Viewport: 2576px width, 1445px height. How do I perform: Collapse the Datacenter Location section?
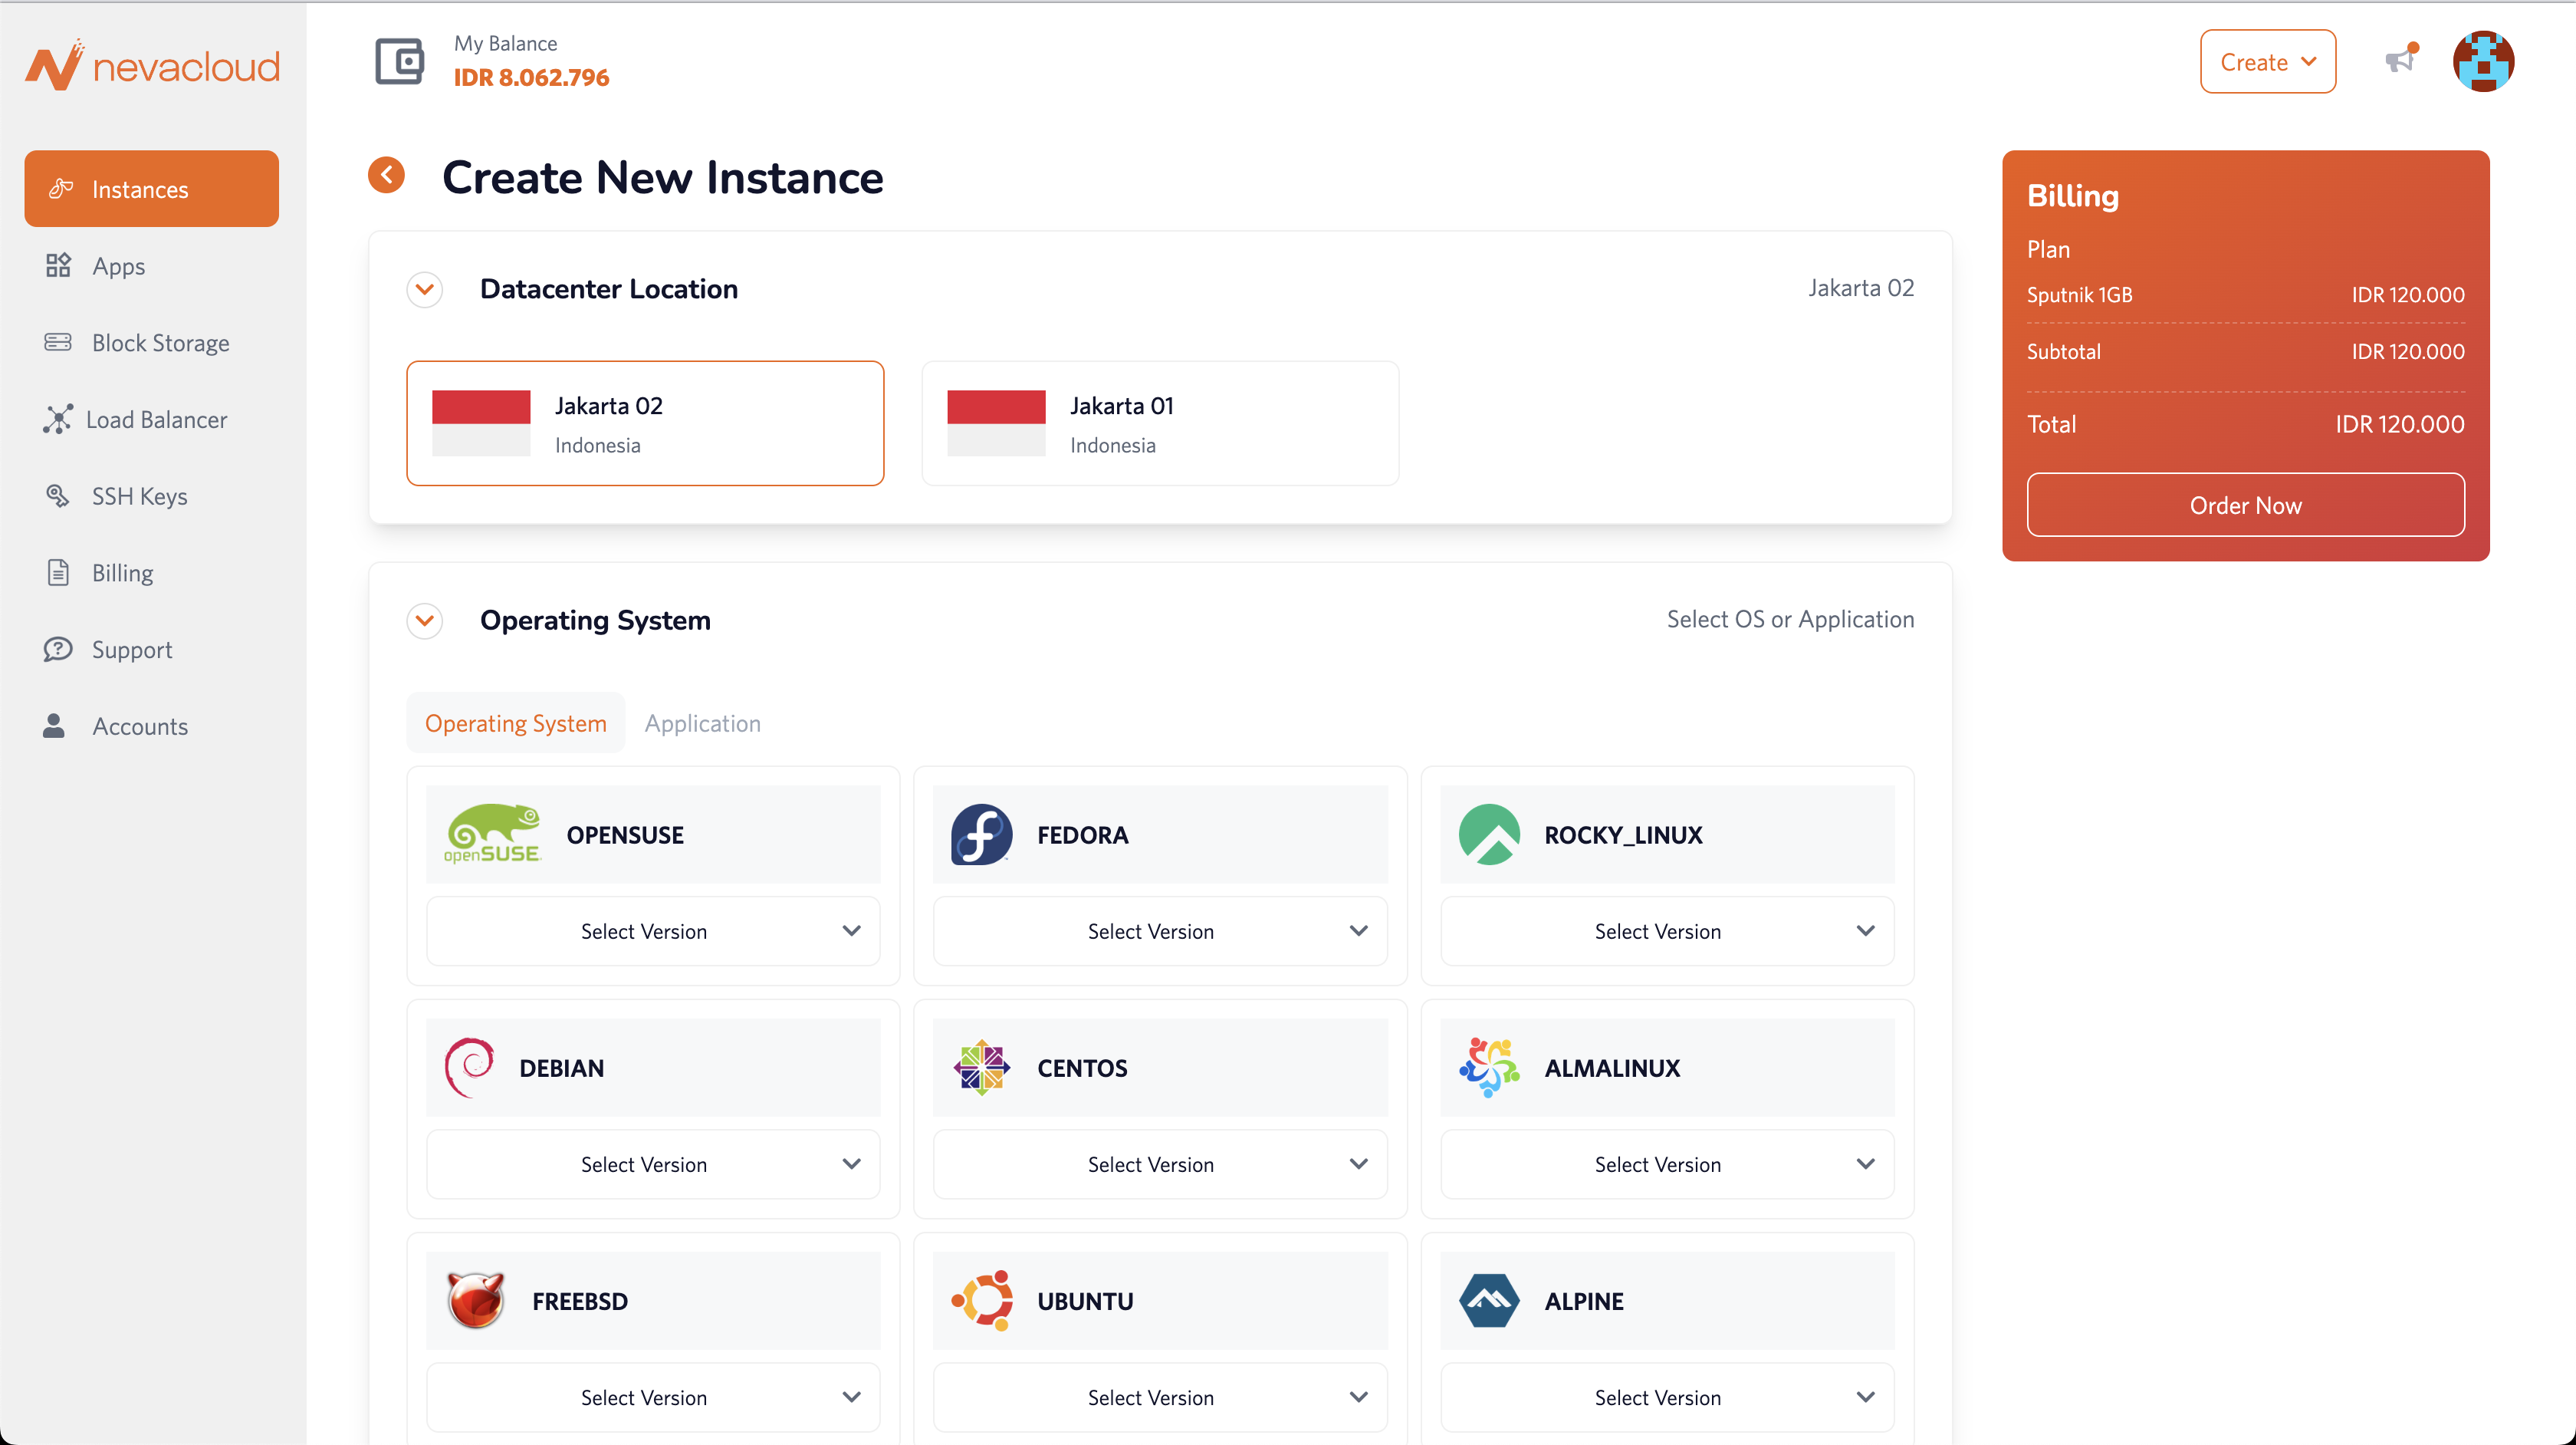point(425,289)
